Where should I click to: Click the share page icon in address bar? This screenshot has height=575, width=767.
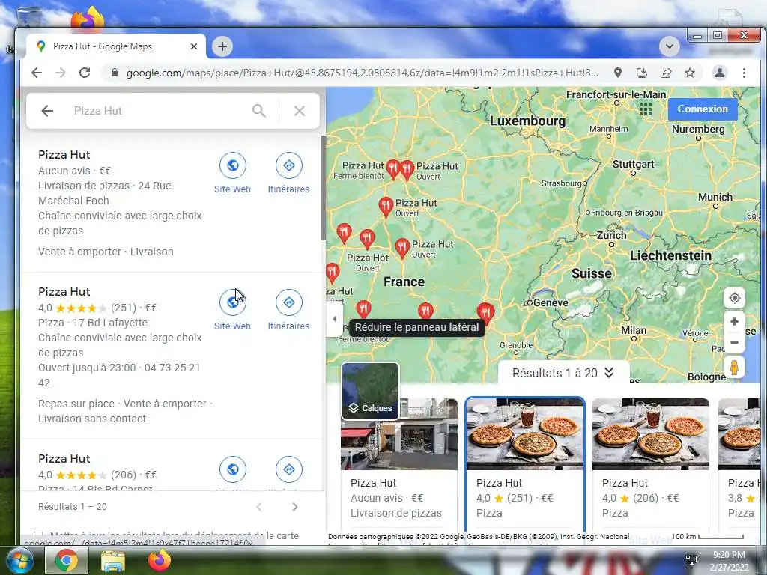pos(666,73)
